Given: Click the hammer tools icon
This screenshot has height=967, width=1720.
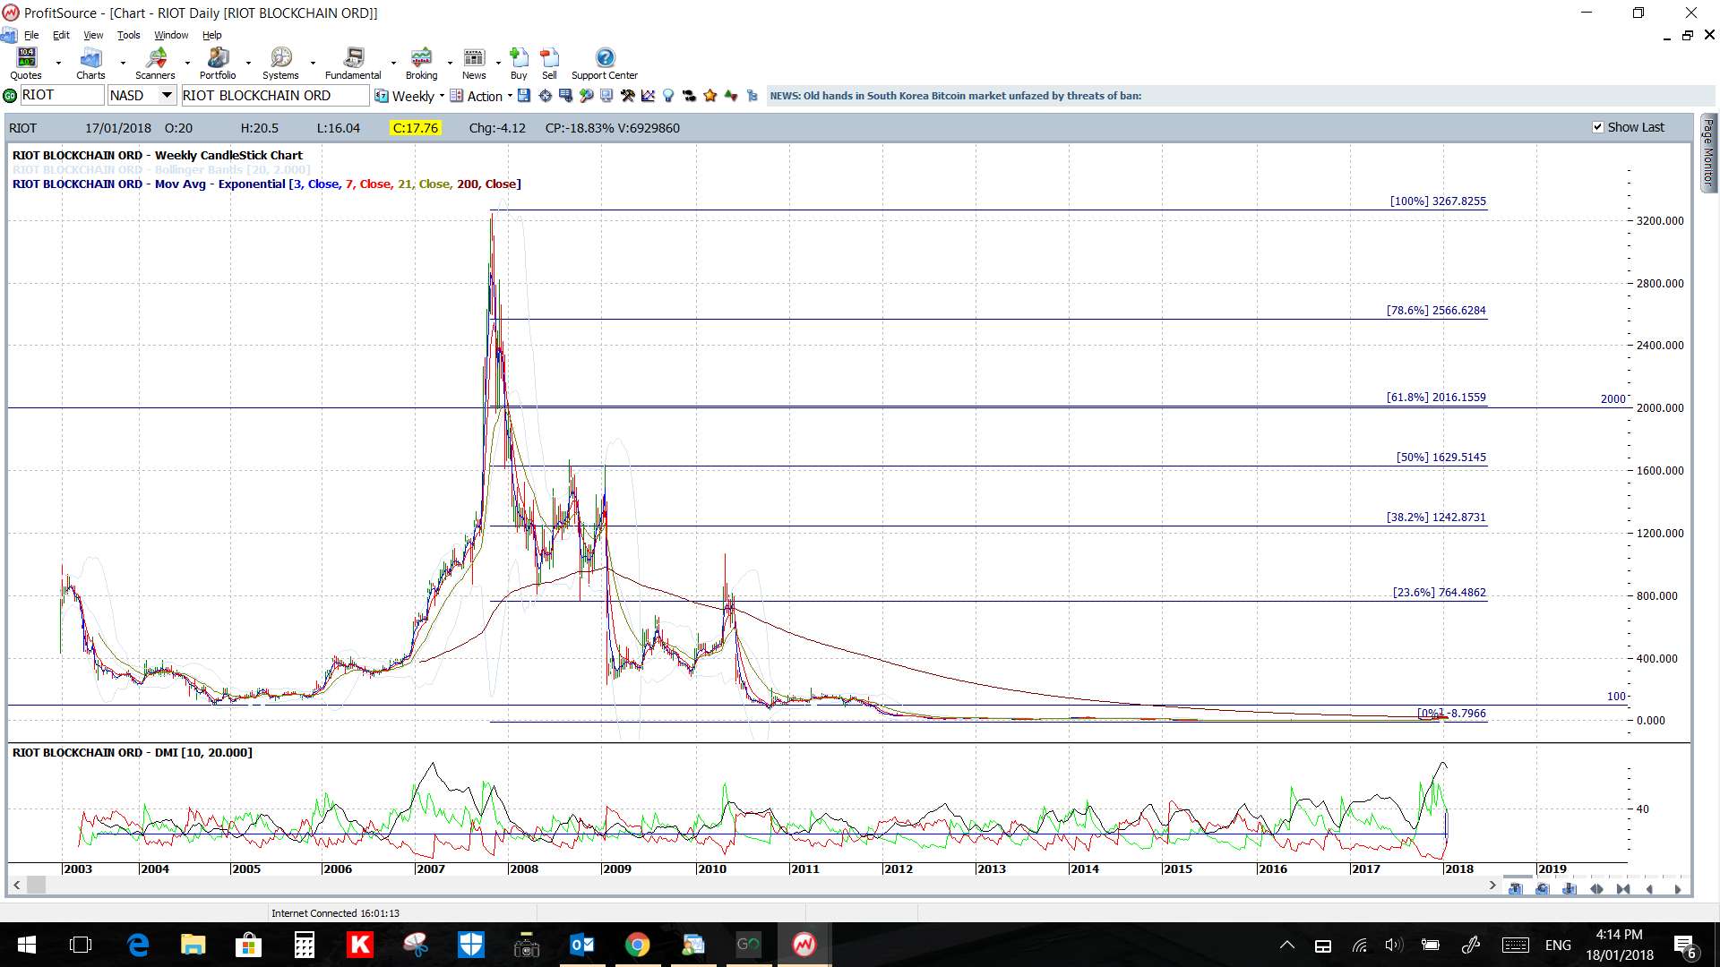Looking at the screenshot, I should coord(627,96).
